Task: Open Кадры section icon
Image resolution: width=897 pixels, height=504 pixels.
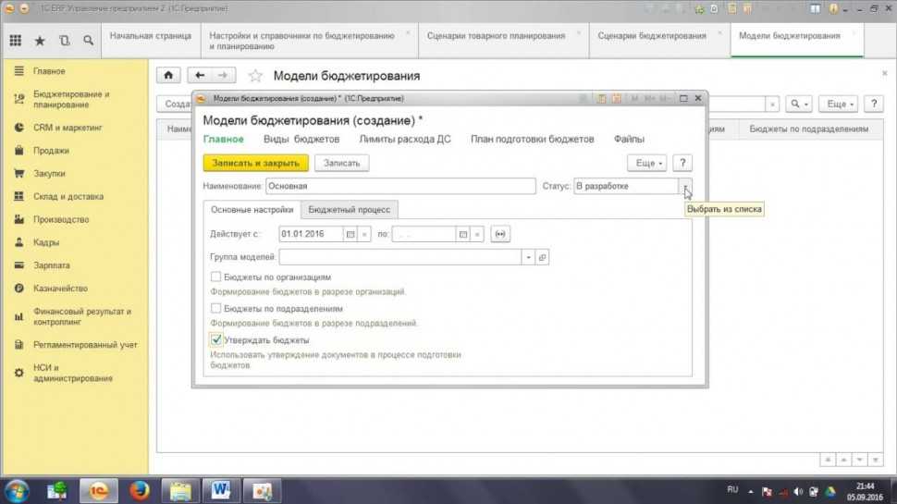Action: [18, 242]
